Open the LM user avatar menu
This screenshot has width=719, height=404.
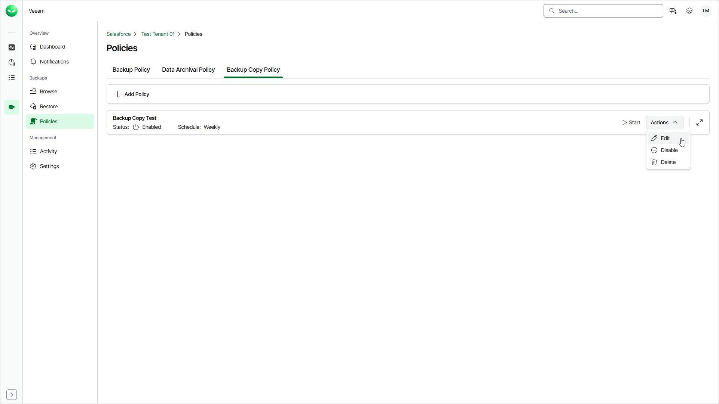(706, 11)
